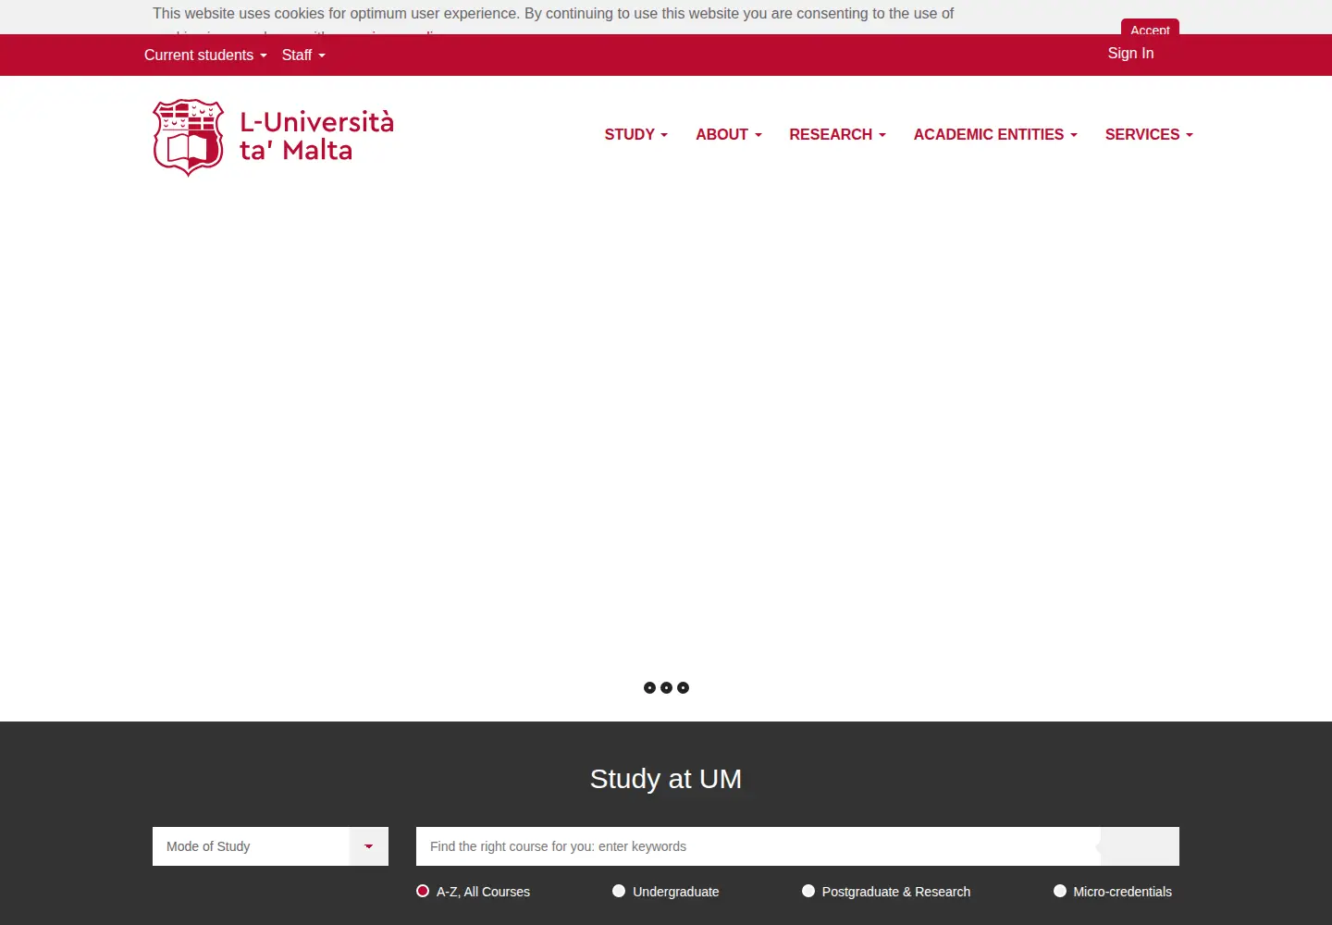Choose the A-Z, All Courses radio button
This screenshot has width=1332, height=925.
(x=423, y=891)
